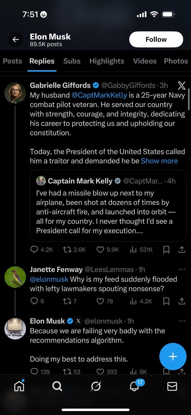Open more options on Elon Musk's reply
This screenshot has width=191, height=415.
tap(182, 321)
